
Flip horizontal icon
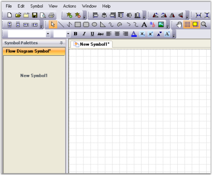[x=172, y=15]
